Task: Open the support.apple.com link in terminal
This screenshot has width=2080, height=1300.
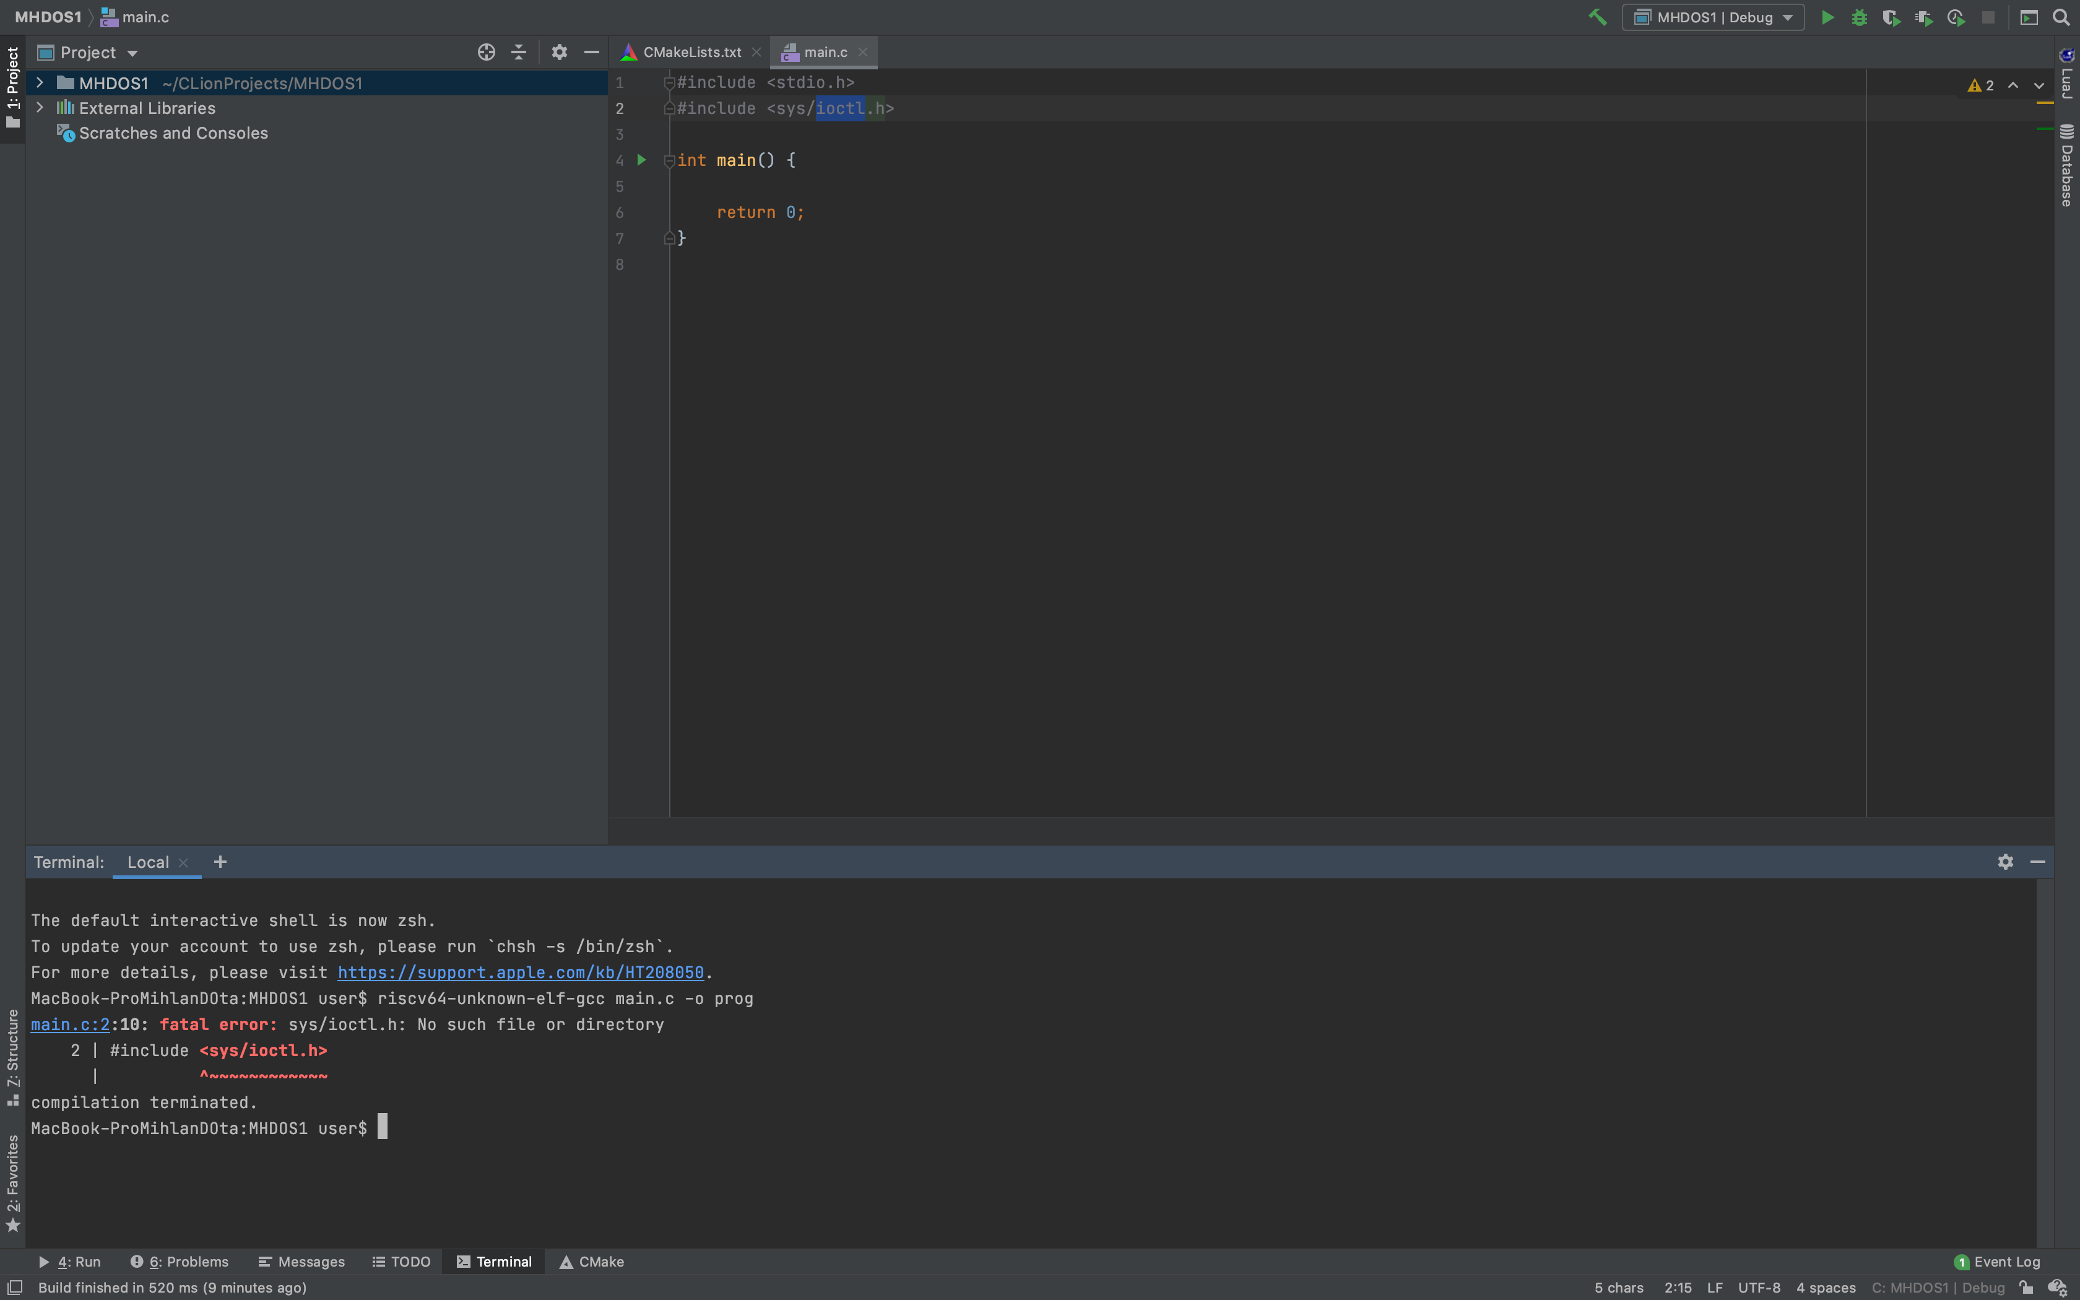Action: [520, 973]
